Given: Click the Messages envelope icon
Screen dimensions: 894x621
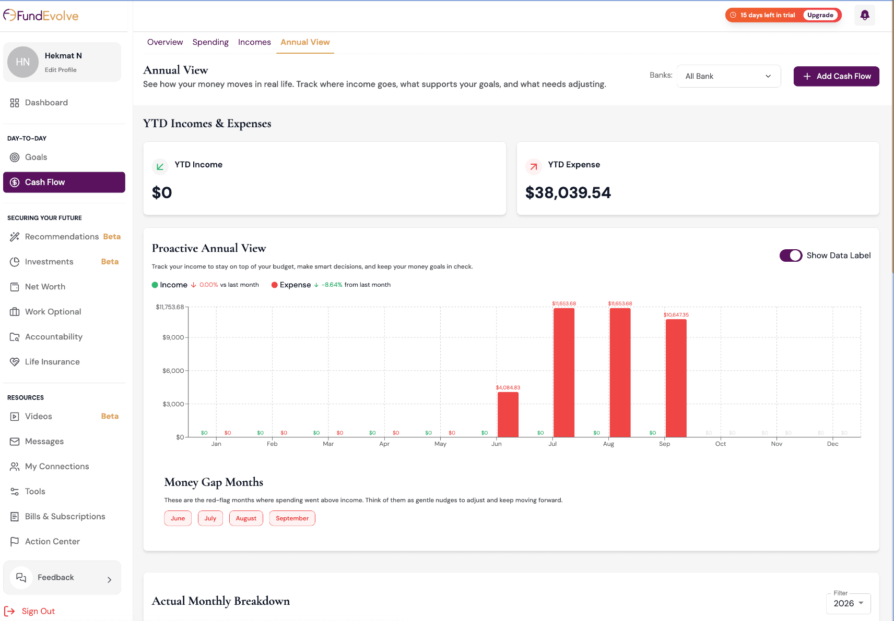Looking at the screenshot, I should pos(15,442).
